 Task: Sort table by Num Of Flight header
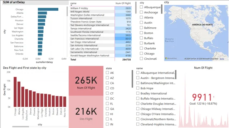123,3
